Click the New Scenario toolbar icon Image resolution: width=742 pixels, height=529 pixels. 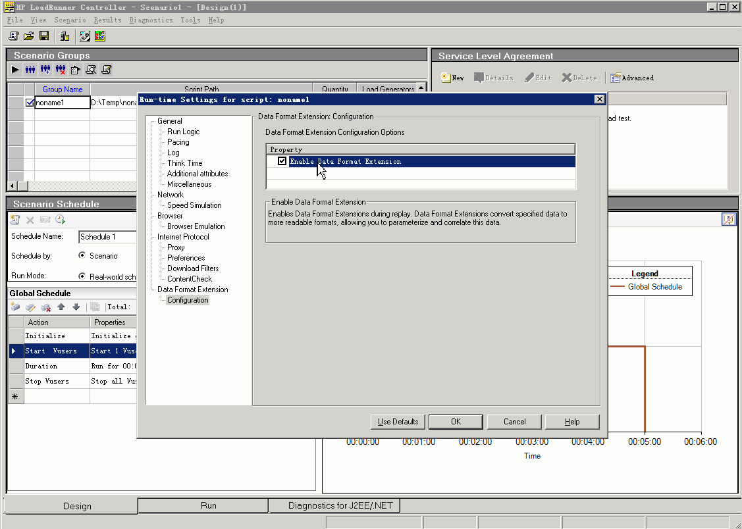tap(14, 36)
